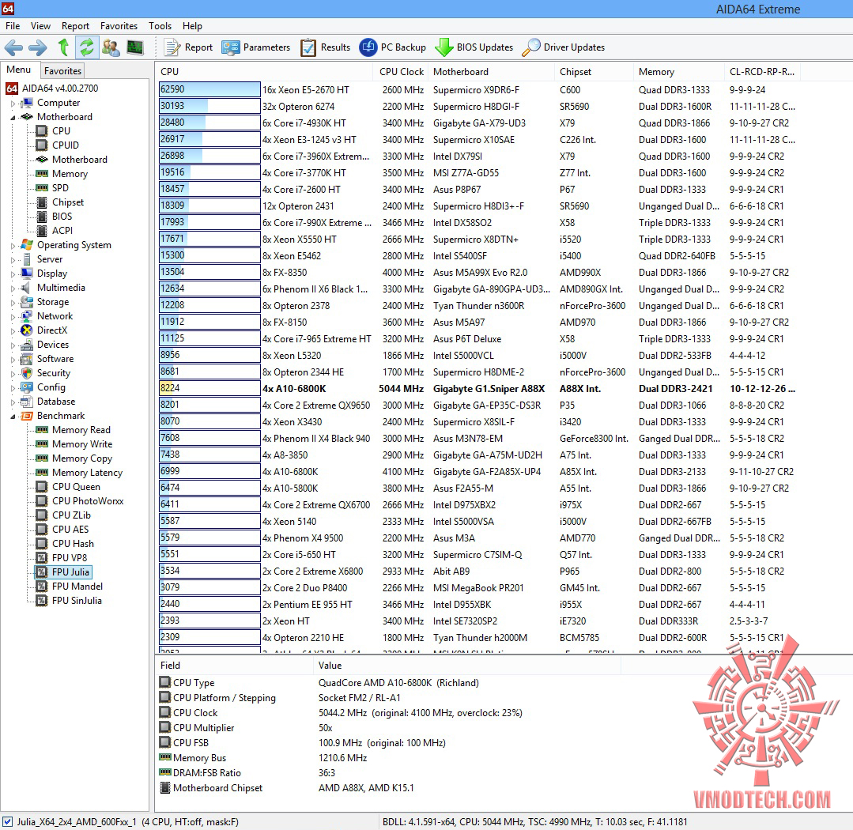Expand the Operating System node
853x830 pixels.
point(13,246)
